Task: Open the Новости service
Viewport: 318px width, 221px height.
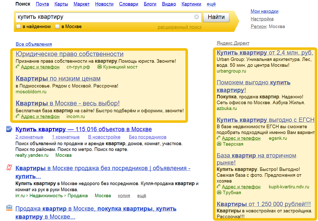Action: (x=104, y=4)
